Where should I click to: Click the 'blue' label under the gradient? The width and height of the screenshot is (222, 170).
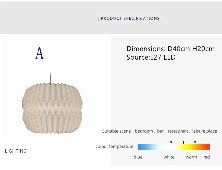[x=138, y=157]
